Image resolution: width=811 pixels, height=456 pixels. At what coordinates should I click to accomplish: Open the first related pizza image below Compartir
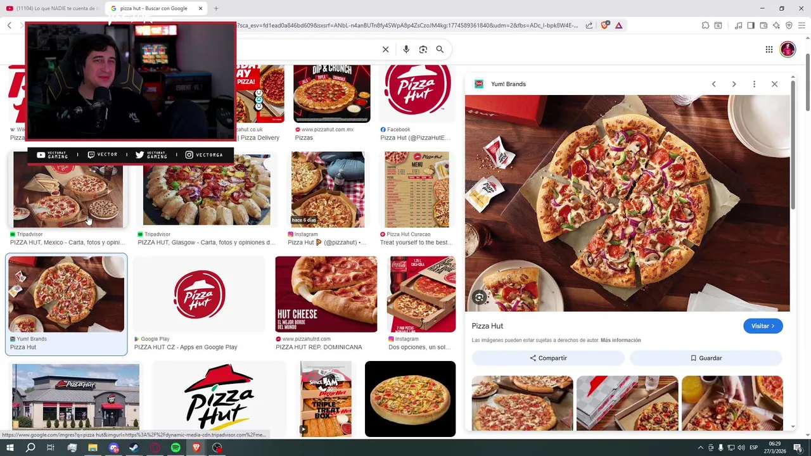coord(522,403)
